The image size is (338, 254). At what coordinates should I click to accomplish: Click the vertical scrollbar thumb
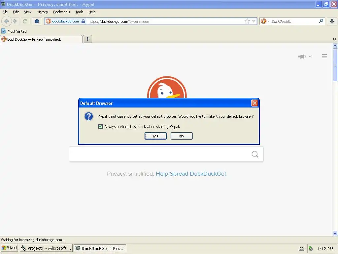[x=335, y=65]
